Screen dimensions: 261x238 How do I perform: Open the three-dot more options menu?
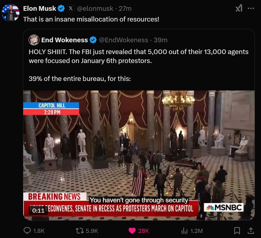(x=251, y=8)
